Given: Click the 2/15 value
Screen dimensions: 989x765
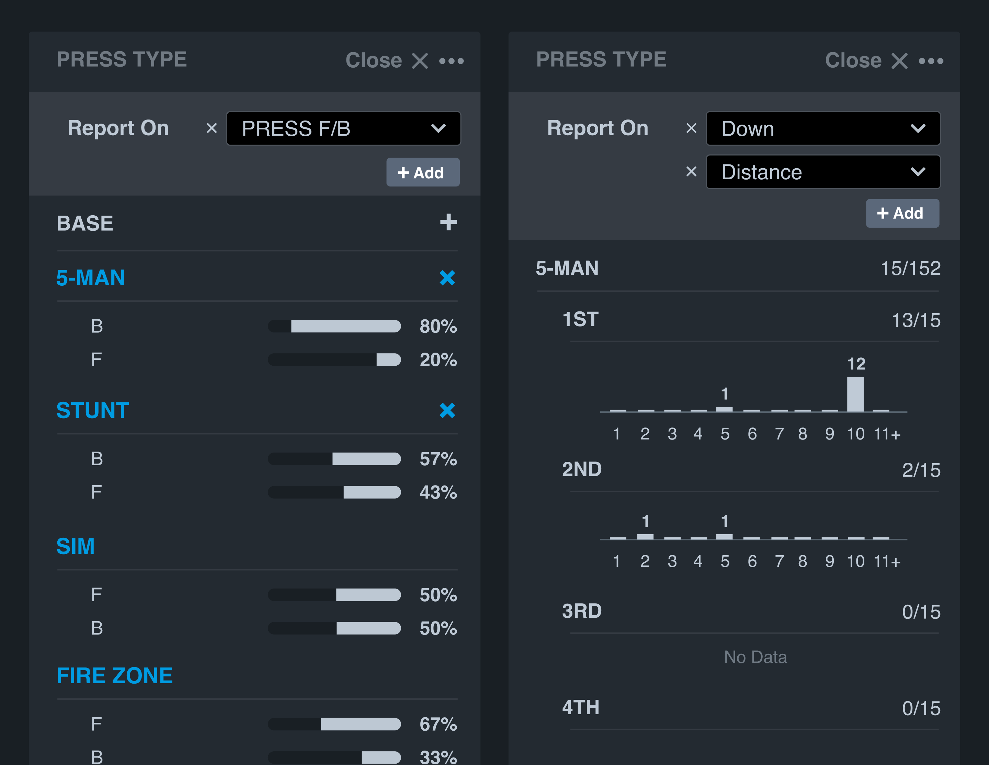Looking at the screenshot, I should click(922, 470).
